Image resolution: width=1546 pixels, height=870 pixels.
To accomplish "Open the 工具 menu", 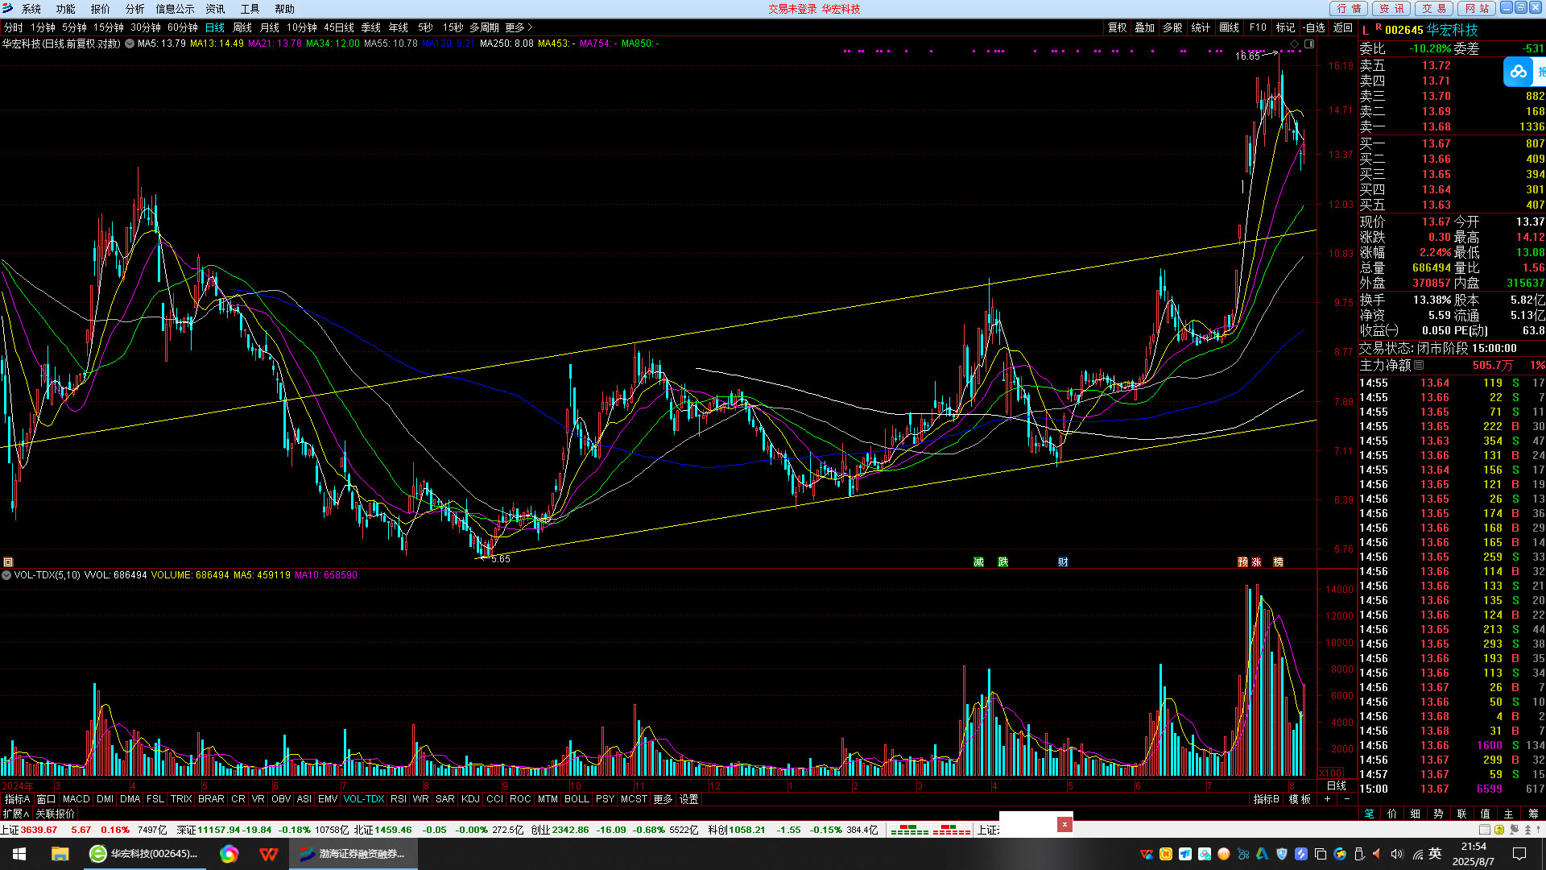I will pos(250,9).
